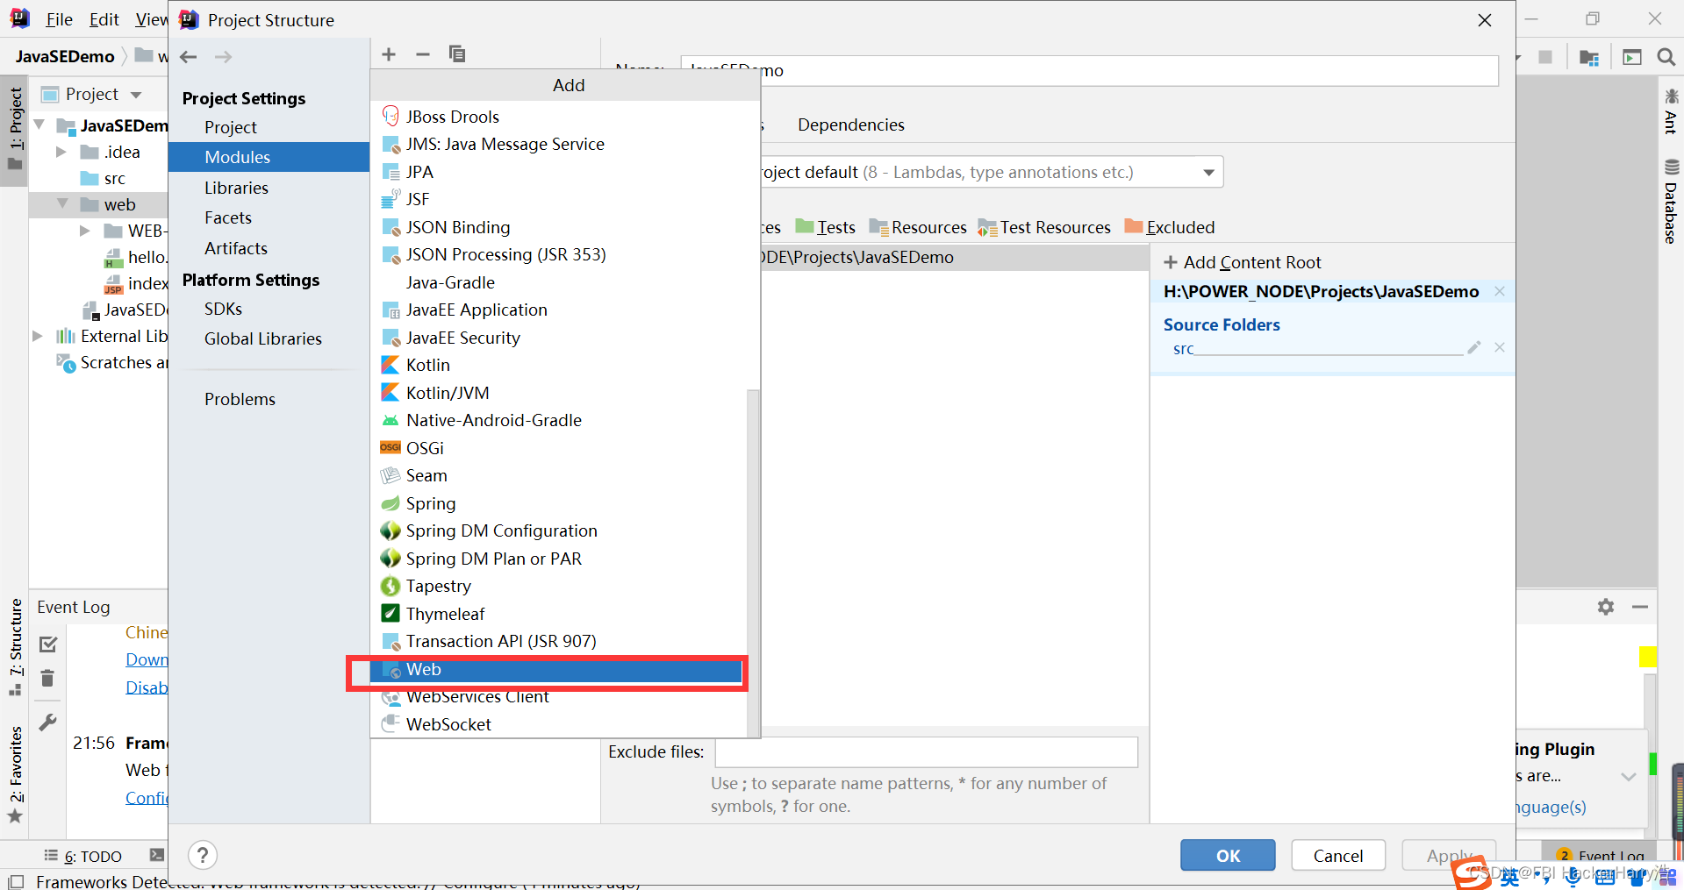The image size is (1684, 890).
Task: Click the Search Everywhere magnifier icon
Action: (1666, 57)
